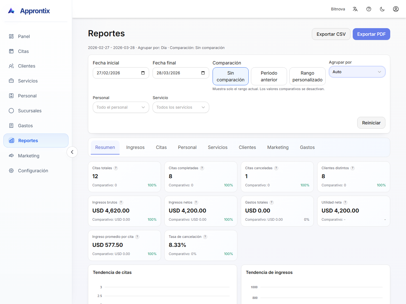This screenshot has width=406, height=304.
Task: Toggle dark mode moon icon
Action: pos(382,9)
